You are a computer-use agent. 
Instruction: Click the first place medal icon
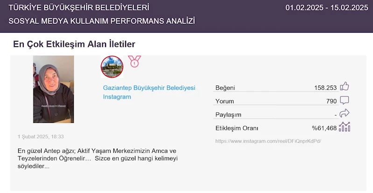click(134, 61)
